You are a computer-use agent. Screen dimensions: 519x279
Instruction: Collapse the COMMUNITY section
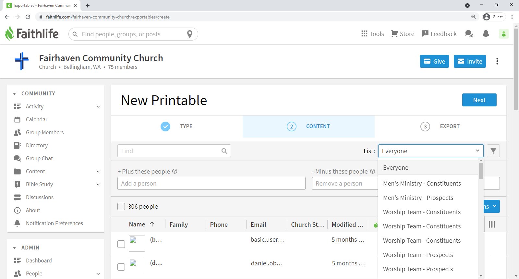(x=14, y=94)
